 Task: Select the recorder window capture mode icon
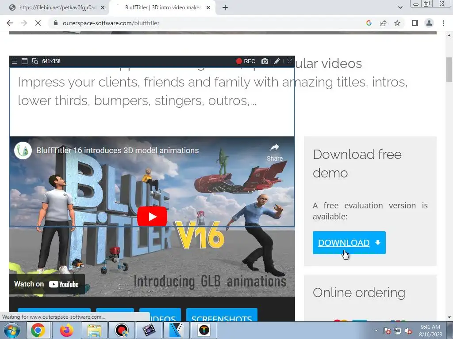25,61
